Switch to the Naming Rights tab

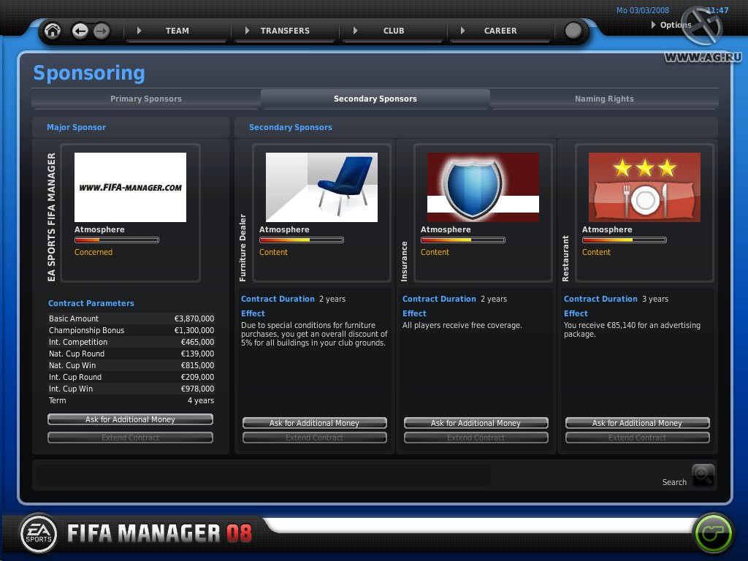pyautogui.click(x=604, y=99)
